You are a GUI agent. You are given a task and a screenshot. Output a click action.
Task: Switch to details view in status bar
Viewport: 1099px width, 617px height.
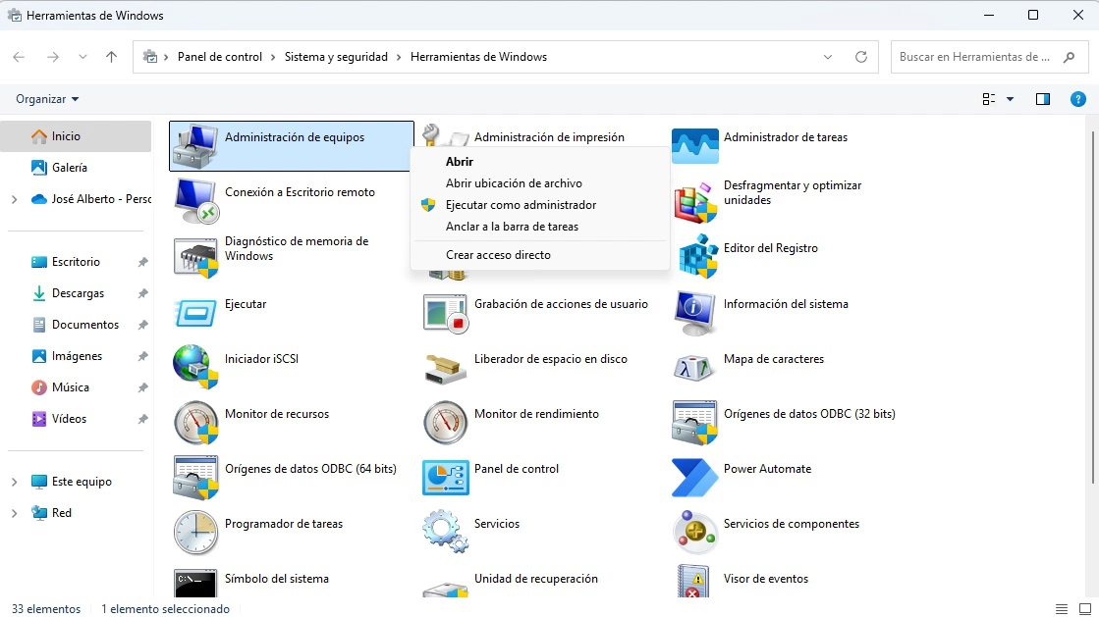point(1062,609)
